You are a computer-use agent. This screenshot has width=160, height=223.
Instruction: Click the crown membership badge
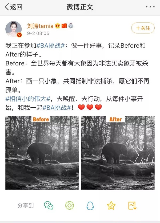coord(58,26)
